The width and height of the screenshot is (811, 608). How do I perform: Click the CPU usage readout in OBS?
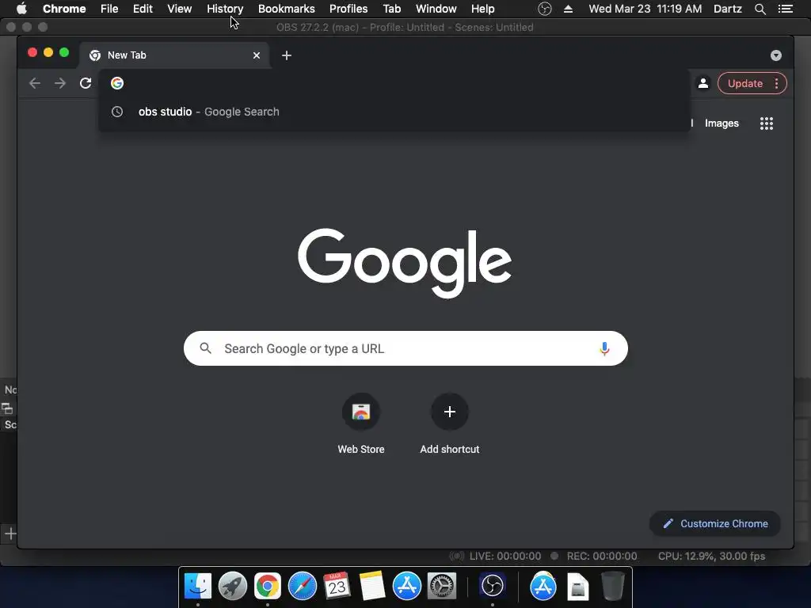711,557
